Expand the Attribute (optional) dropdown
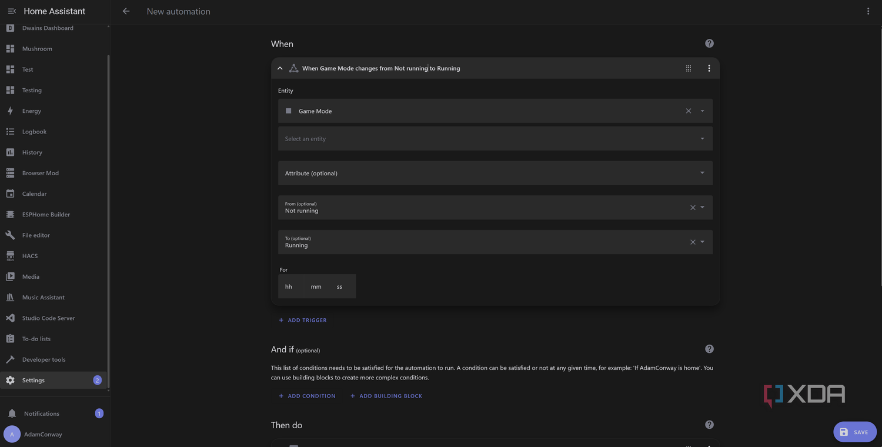 coord(495,173)
